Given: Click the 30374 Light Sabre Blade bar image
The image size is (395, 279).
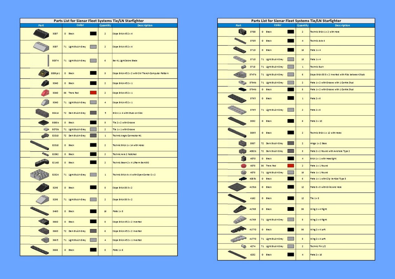Looking at the screenshot, I should tap(48, 60).
